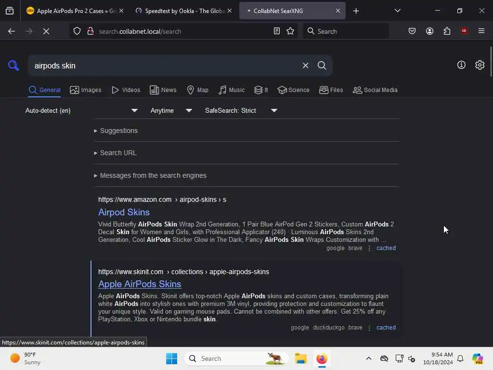Open cached version of Amazon result
This screenshot has height=370, width=493.
point(386,248)
